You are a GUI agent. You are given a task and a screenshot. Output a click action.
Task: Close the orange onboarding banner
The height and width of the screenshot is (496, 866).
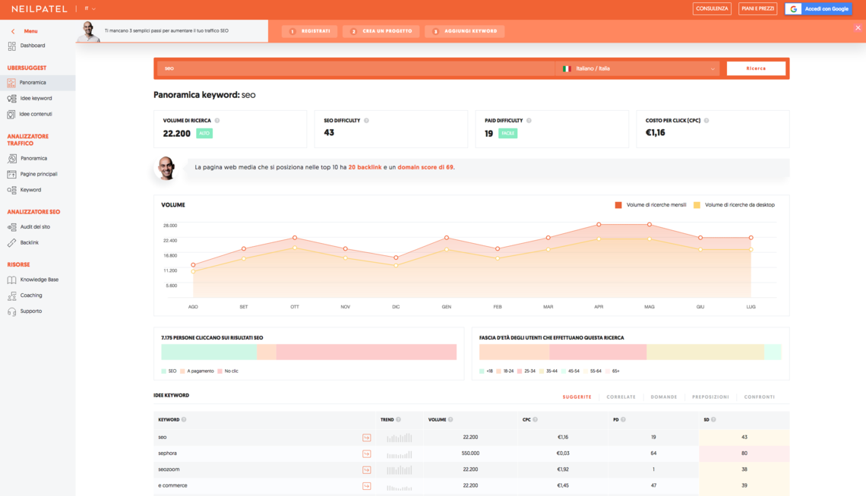[858, 27]
